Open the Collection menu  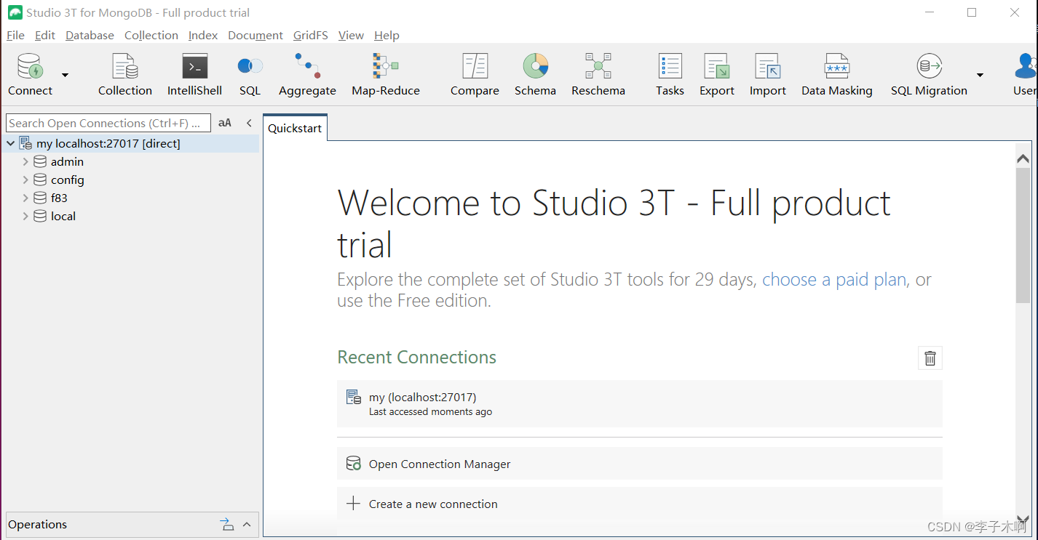point(151,35)
